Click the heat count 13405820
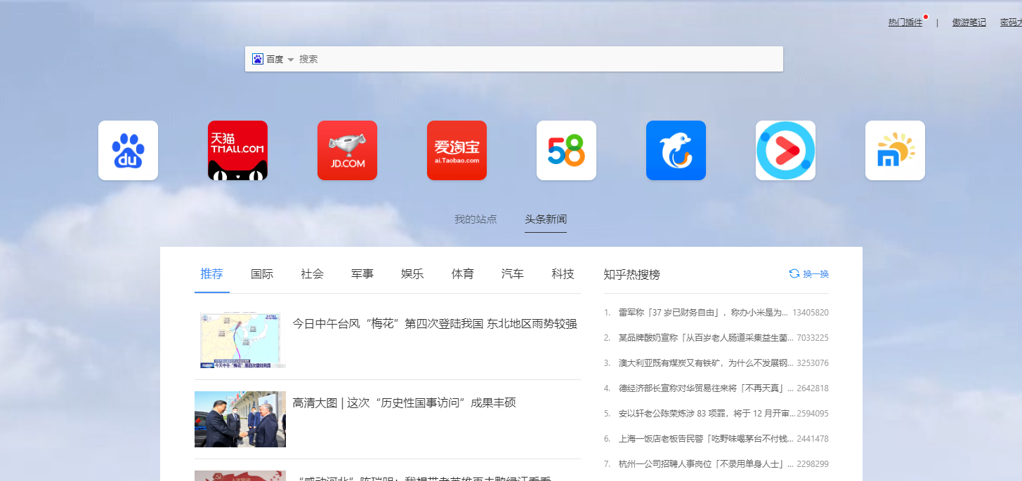Viewport: 1022px width, 481px height. 811,312
